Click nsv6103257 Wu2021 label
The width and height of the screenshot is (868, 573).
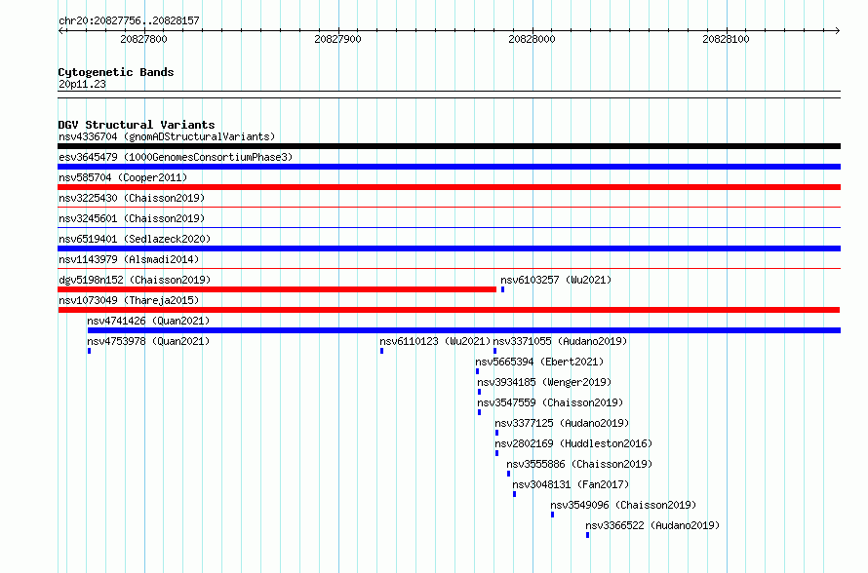556,280
